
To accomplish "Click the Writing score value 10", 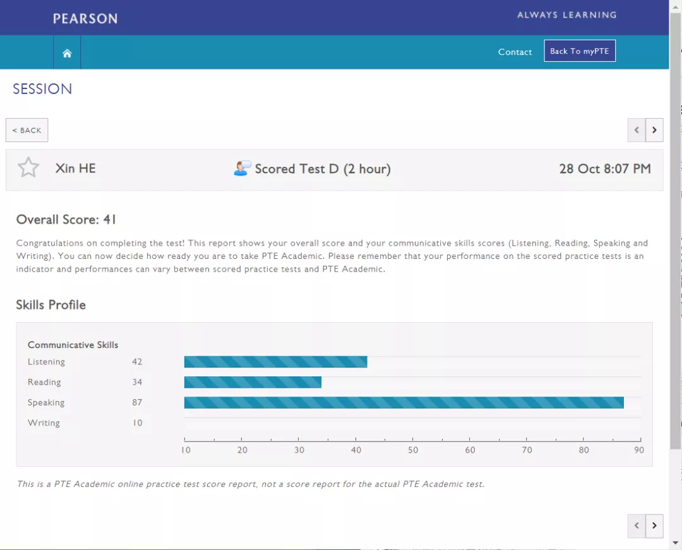I will [138, 423].
